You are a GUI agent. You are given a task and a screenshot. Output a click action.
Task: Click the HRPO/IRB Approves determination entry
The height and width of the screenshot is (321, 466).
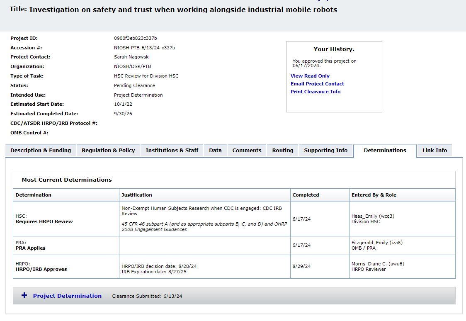41,269
